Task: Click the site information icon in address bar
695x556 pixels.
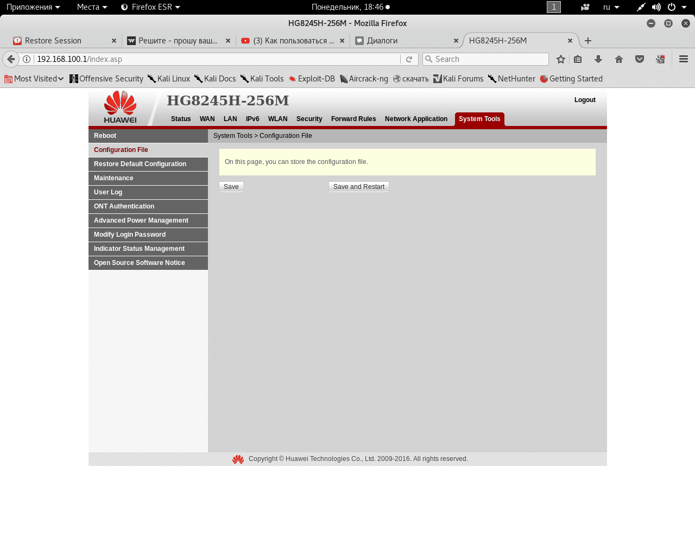Action: [x=27, y=59]
